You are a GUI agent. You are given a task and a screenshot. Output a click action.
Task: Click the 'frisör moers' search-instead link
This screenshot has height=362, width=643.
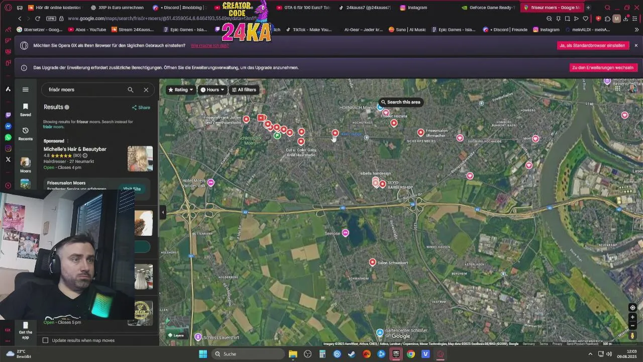coord(53,127)
